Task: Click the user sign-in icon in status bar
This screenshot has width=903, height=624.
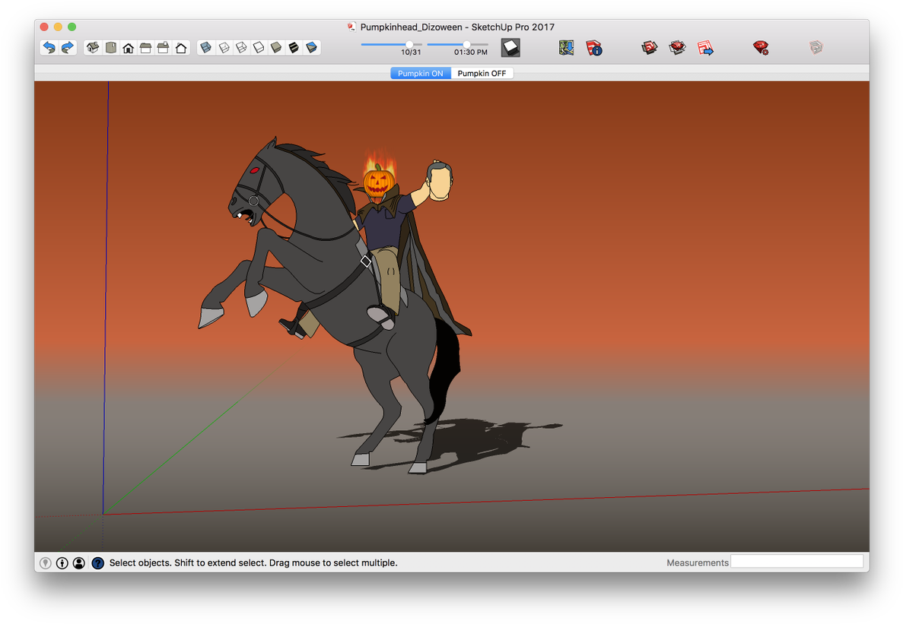Action: coord(78,562)
